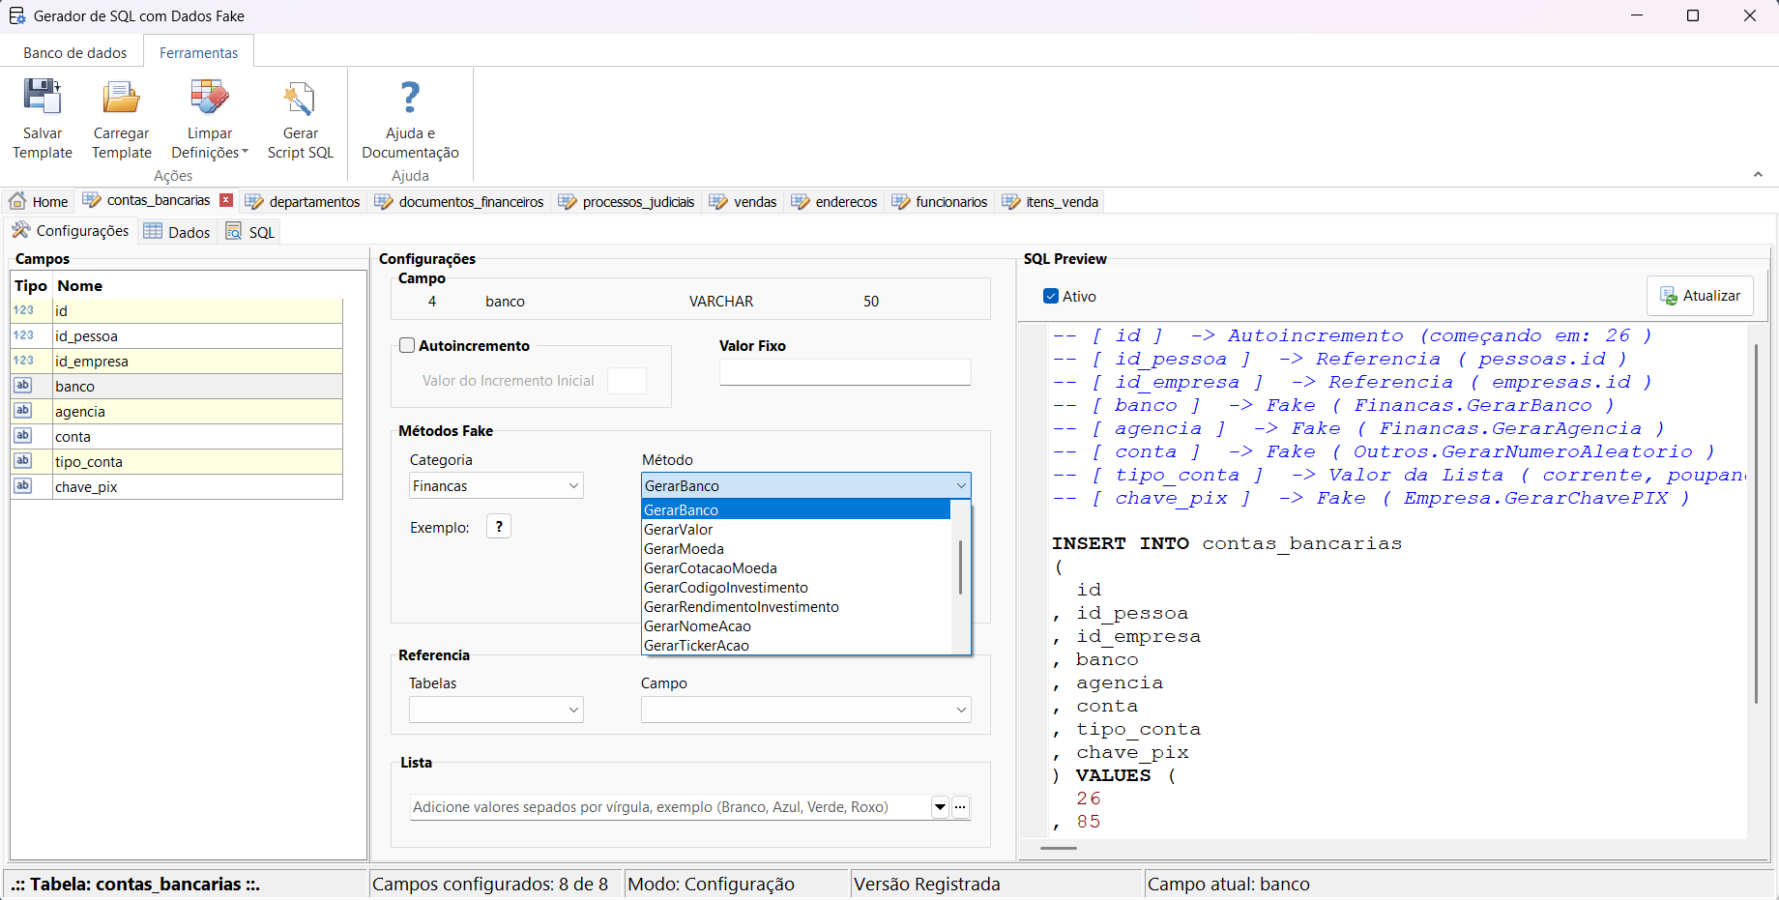1779x900 pixels.
Task: Switch to the Banco de dados ribbon tab
Action: (x=75, y=53)
